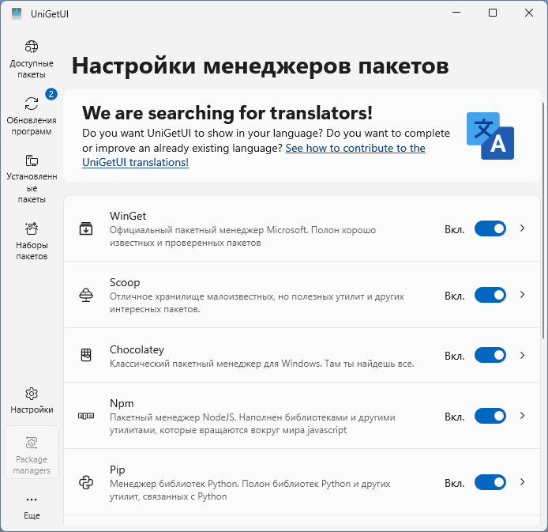548x532 pixels.
Task: Go to Настройки label in sidebar
Action: [x=32, y=409]
